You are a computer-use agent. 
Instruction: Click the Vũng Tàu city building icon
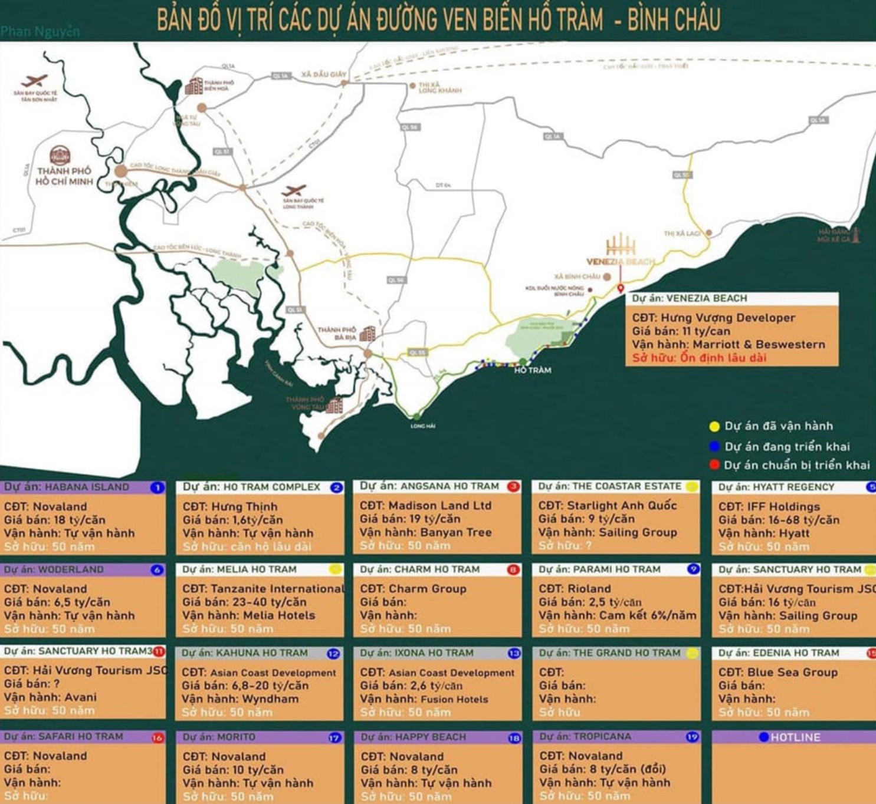click(x=334, y=405)
